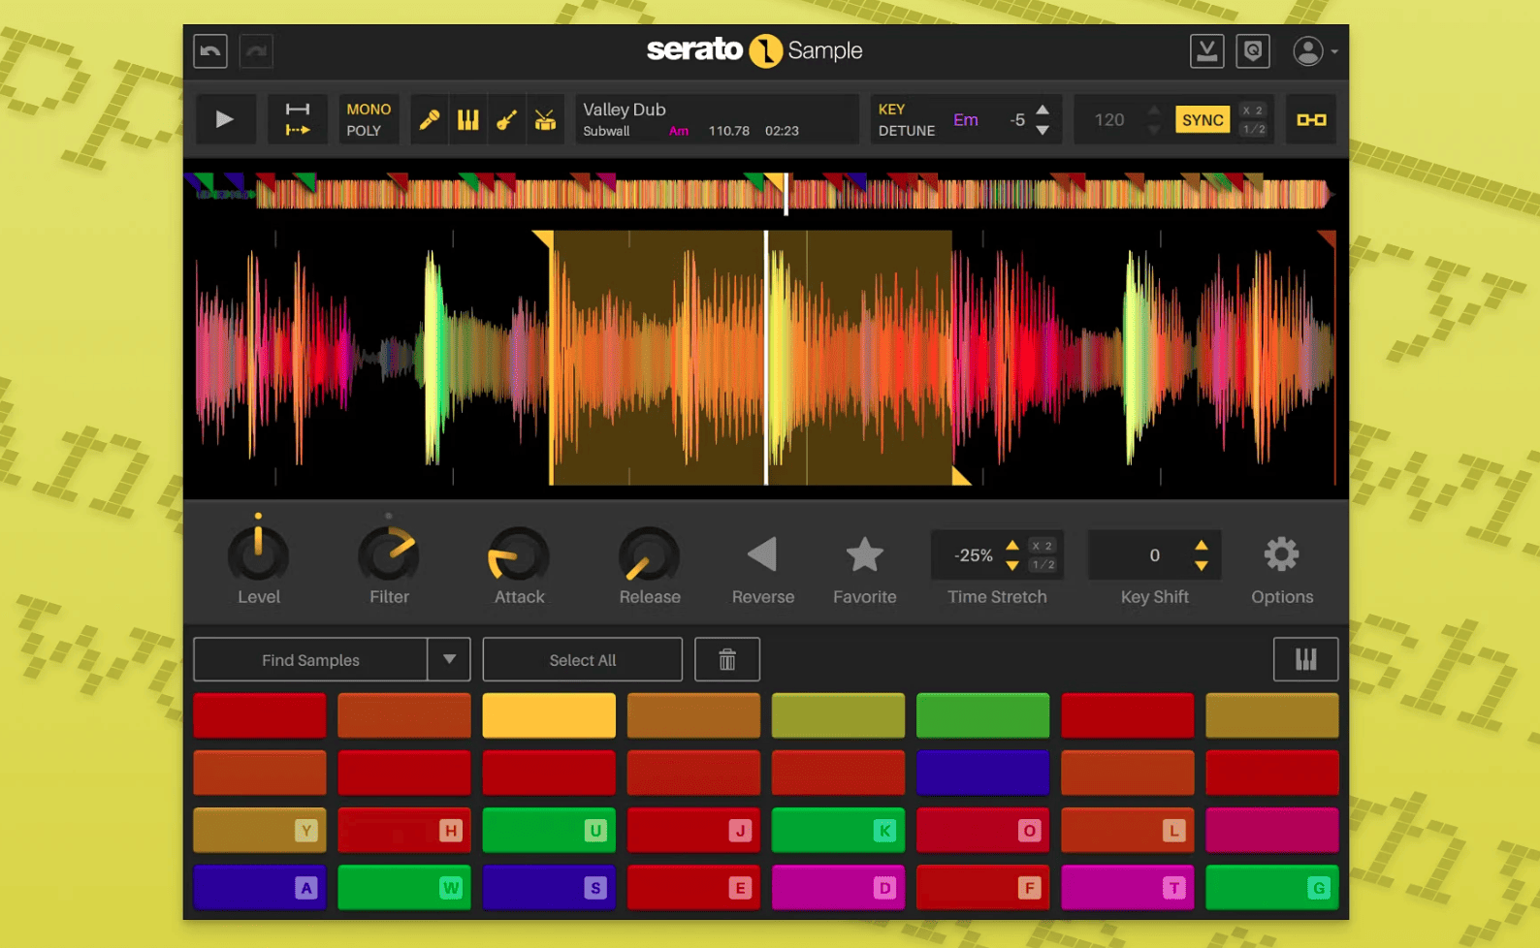
Task: Toggle the link icon next to SYNC
Action: (1311, 119)
